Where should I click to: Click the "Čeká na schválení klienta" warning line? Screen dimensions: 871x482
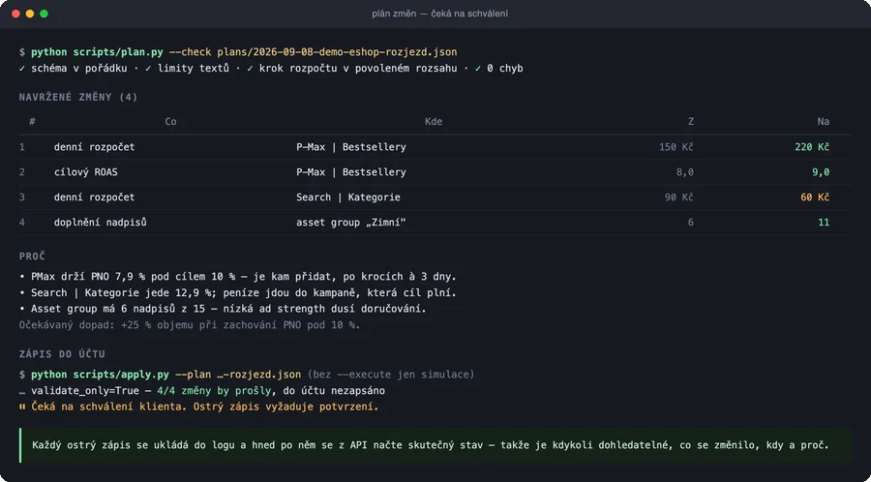coord(198,407)
